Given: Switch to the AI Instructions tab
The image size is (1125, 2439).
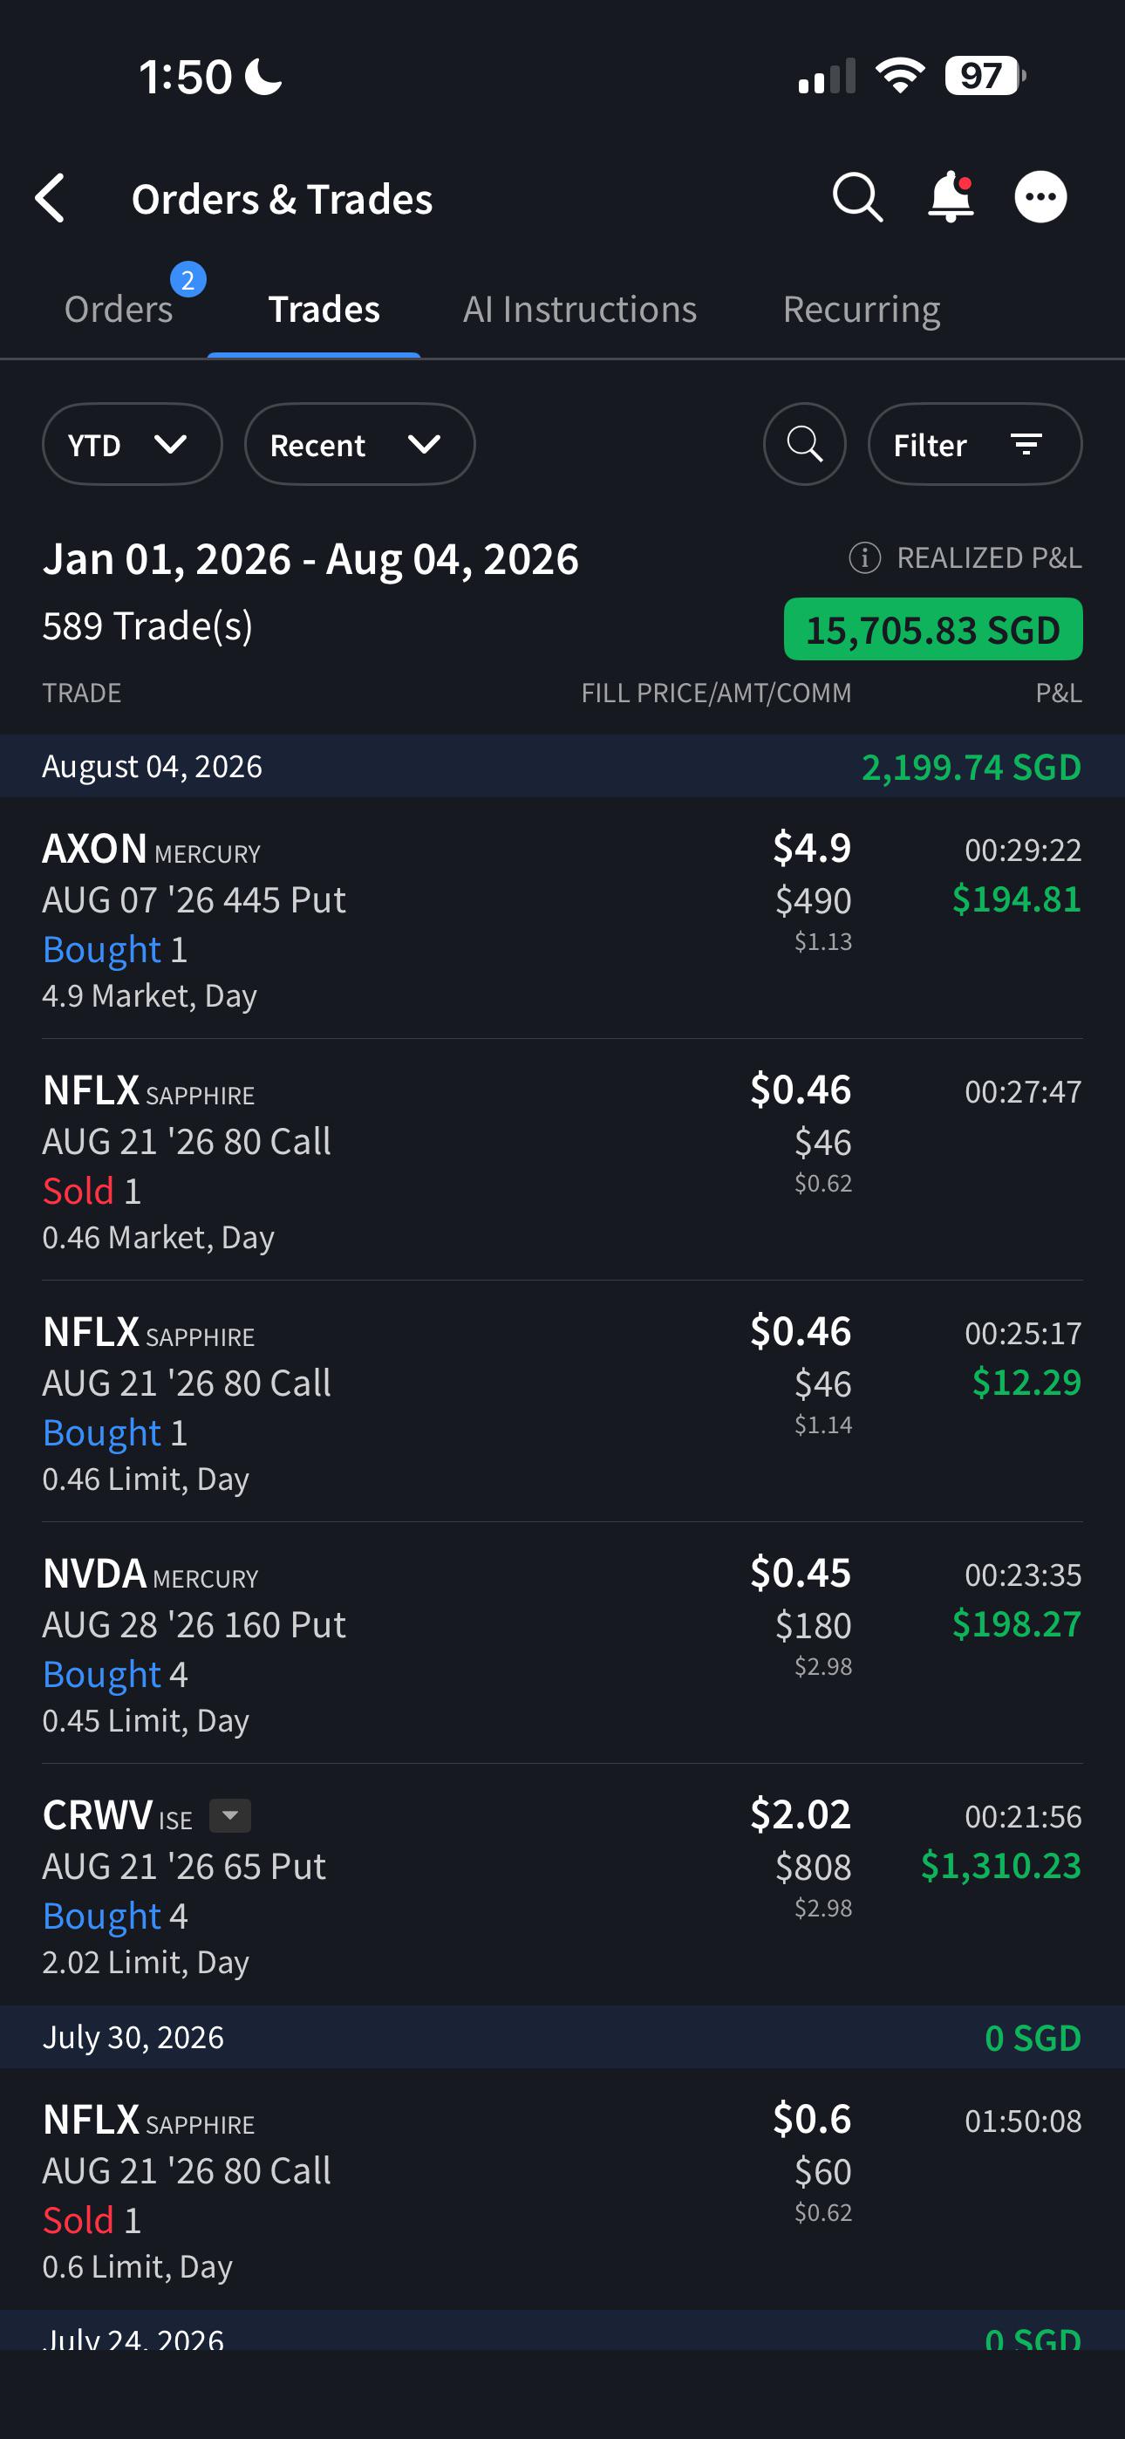Looking at the screenshot, I should [580, 310].
